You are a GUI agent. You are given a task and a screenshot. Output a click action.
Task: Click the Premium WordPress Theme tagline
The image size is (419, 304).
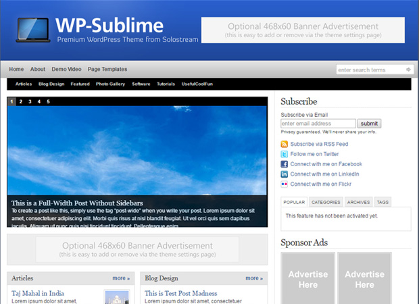point(128,40)
